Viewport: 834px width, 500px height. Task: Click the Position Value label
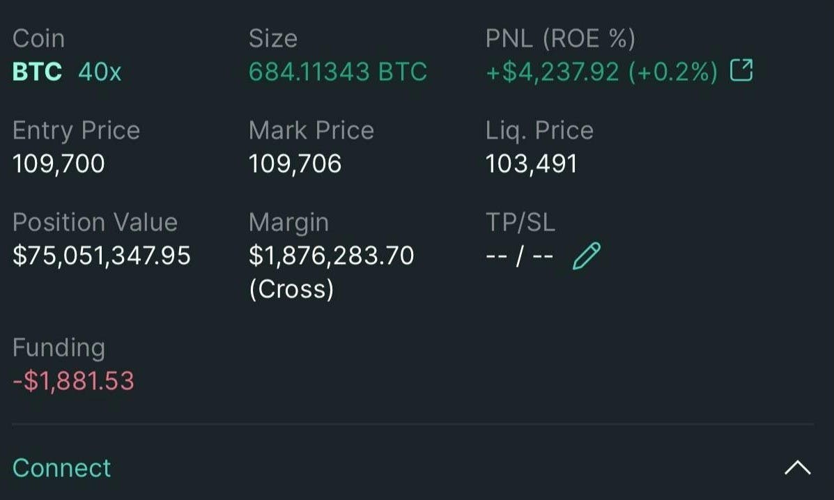pyautogui.click(x=95, y=222)
